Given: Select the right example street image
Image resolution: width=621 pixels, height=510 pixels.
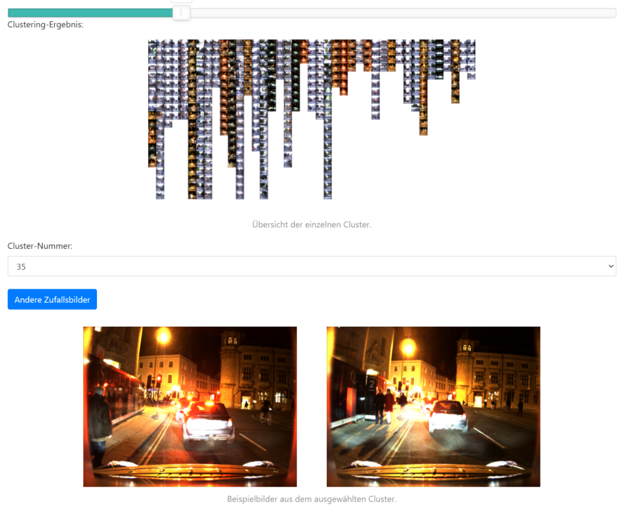Looking at the screenshot, I should point(433,406).
